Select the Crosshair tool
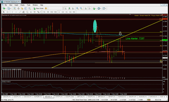 point(8,12)
